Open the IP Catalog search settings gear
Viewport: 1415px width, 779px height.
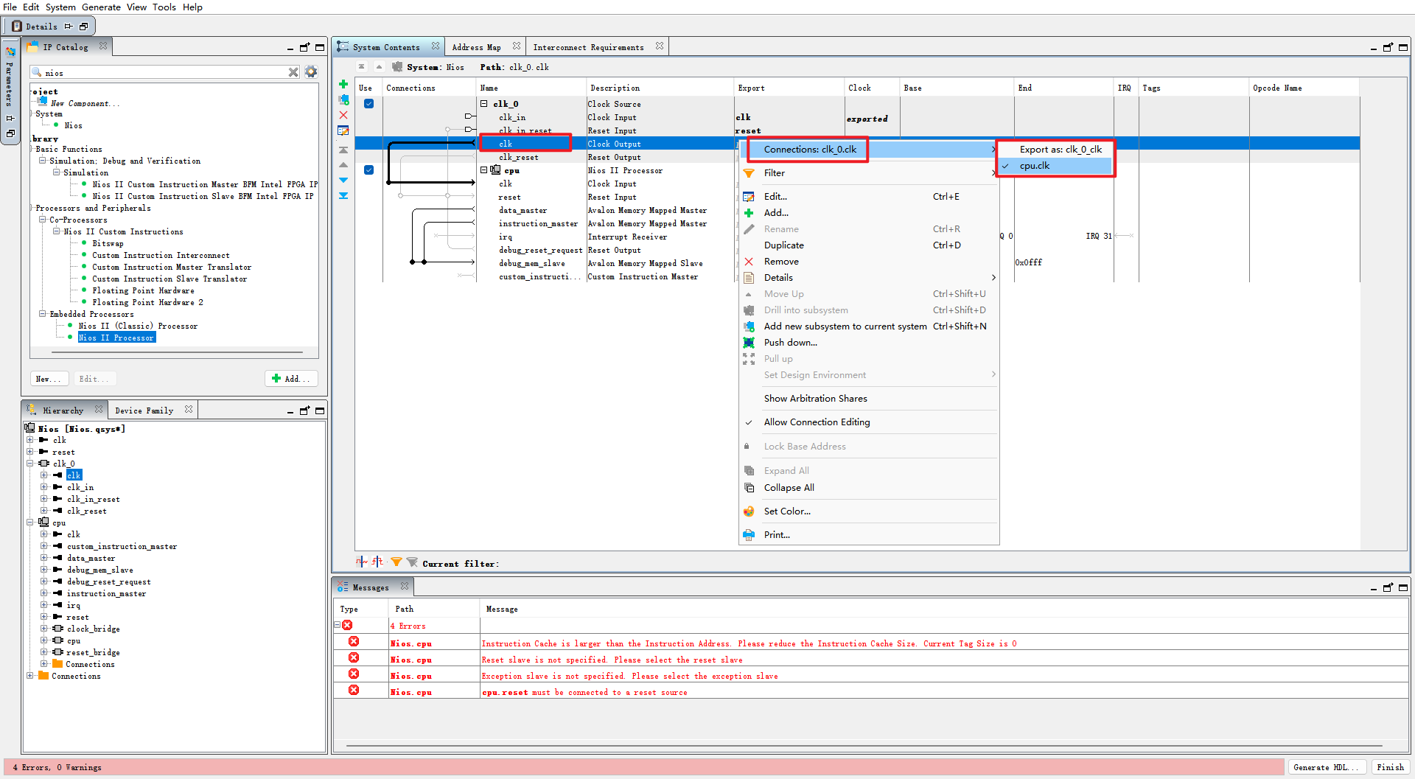[x=311, y=72]
